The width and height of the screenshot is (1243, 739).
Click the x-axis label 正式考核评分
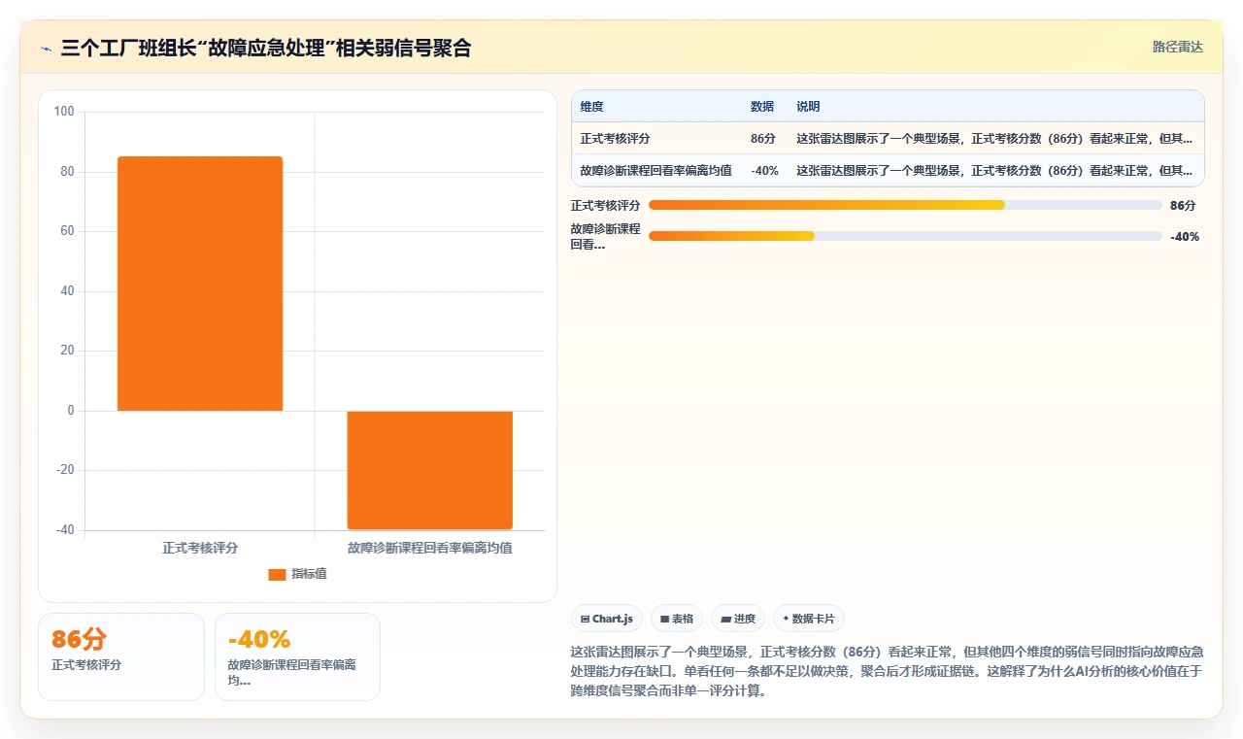tap(200, 548)
